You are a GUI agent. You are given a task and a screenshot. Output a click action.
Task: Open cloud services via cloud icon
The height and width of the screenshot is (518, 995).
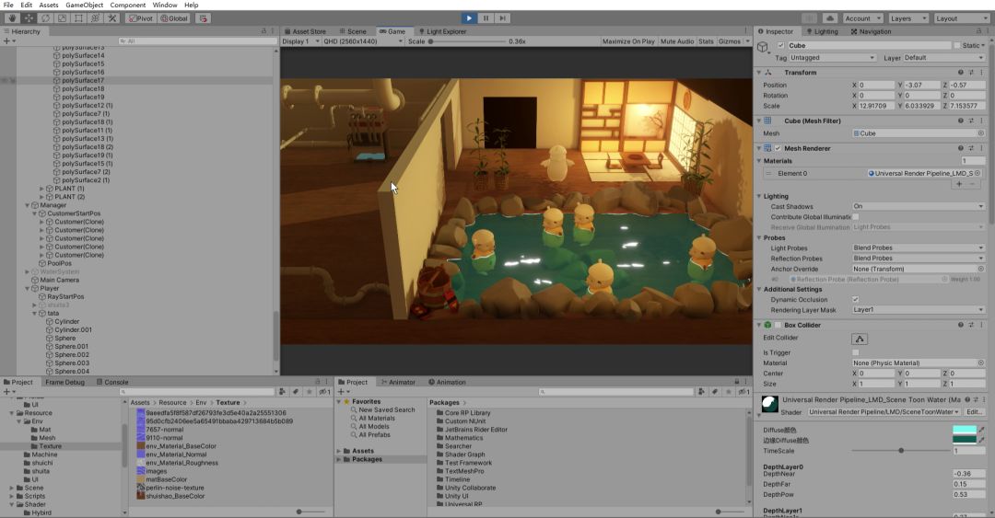[829, 18]
